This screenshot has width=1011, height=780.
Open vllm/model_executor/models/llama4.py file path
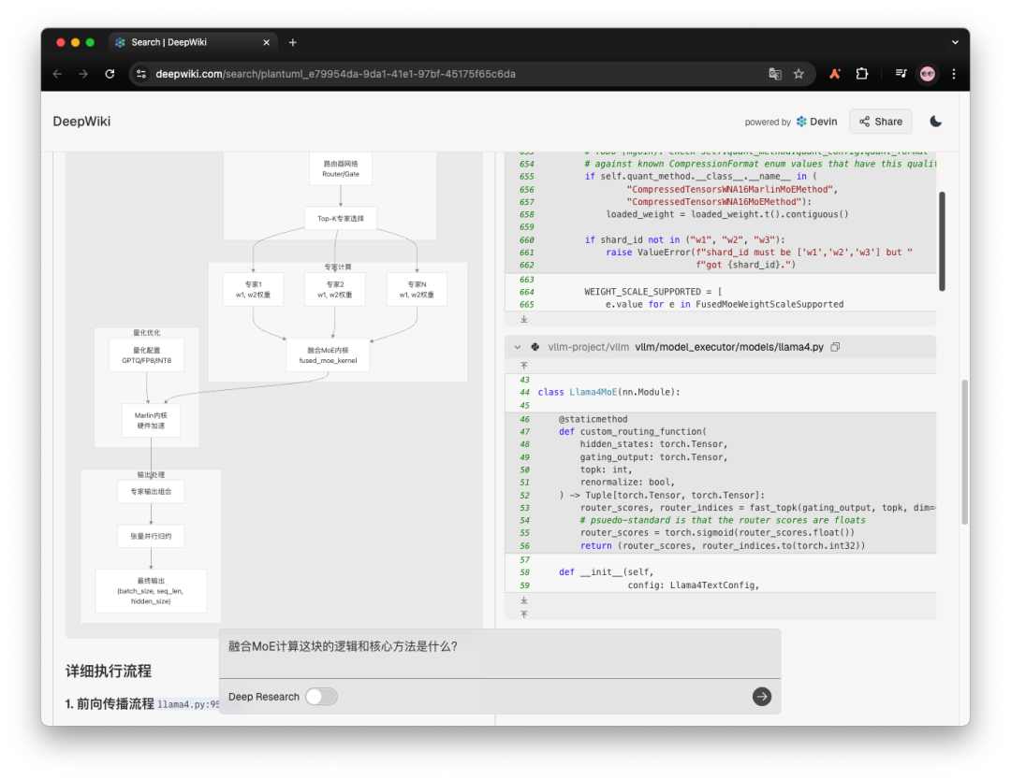coord(729,347)
